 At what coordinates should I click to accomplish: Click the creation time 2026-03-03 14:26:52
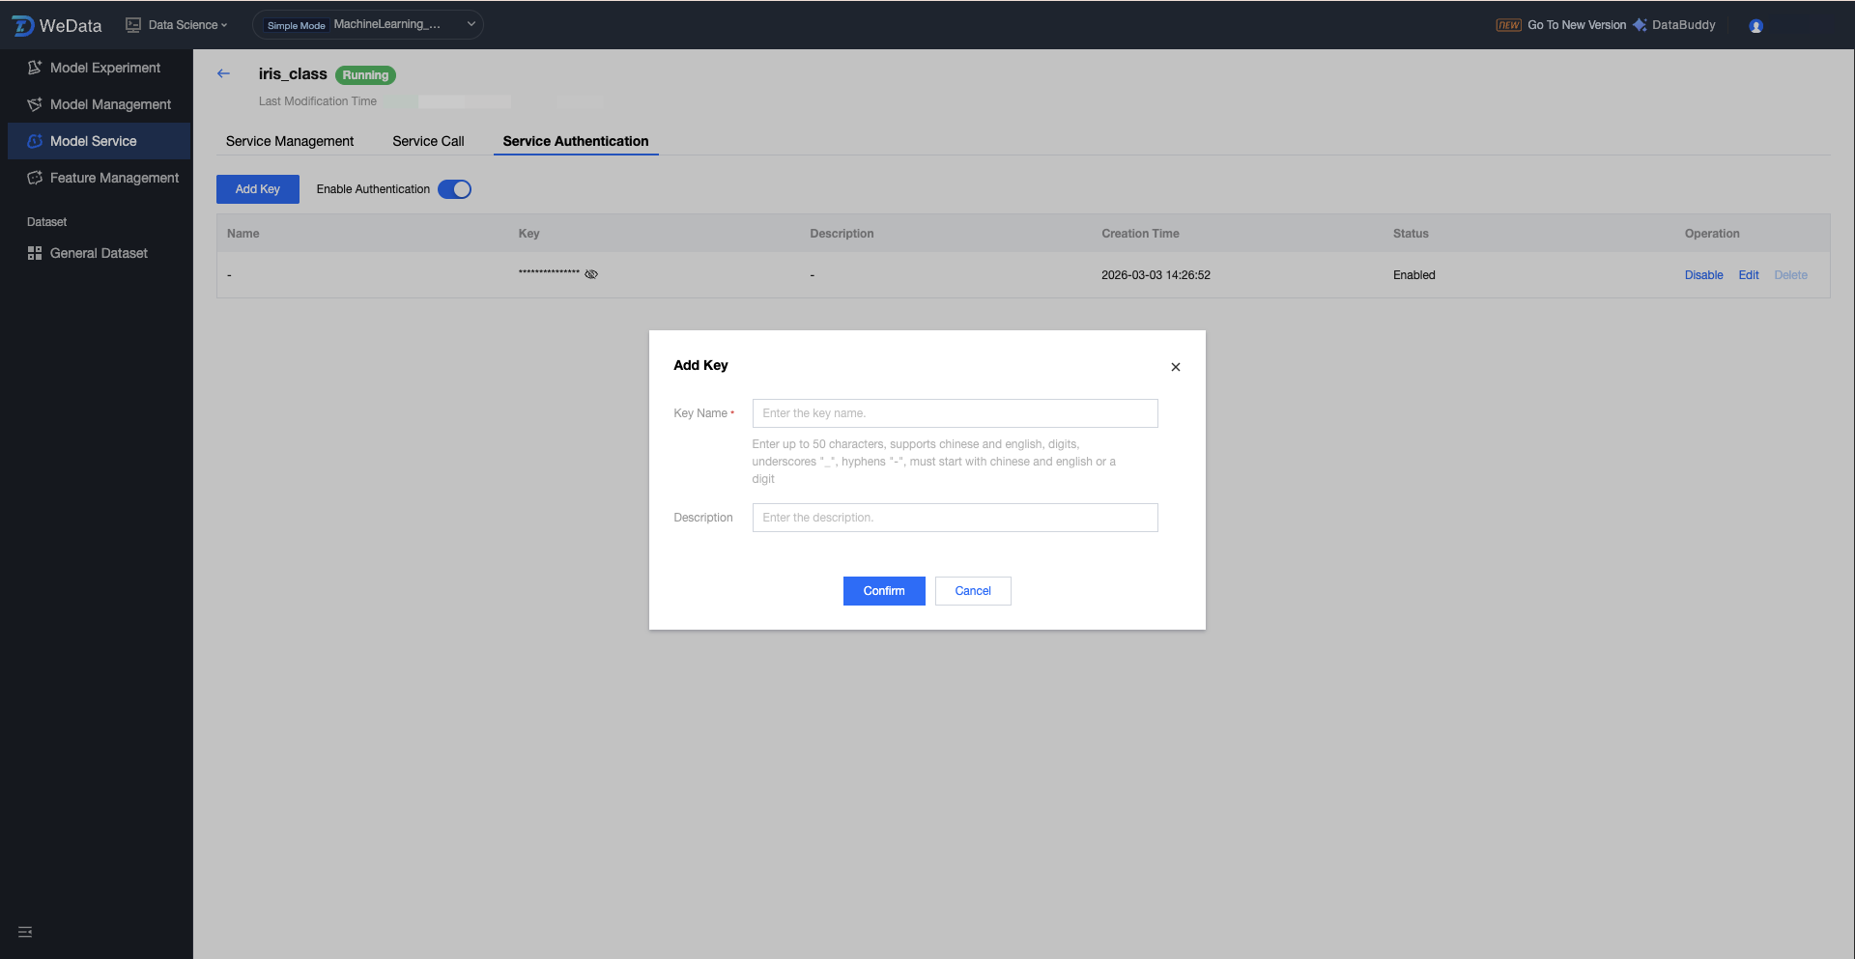(x=1156, y=275)
